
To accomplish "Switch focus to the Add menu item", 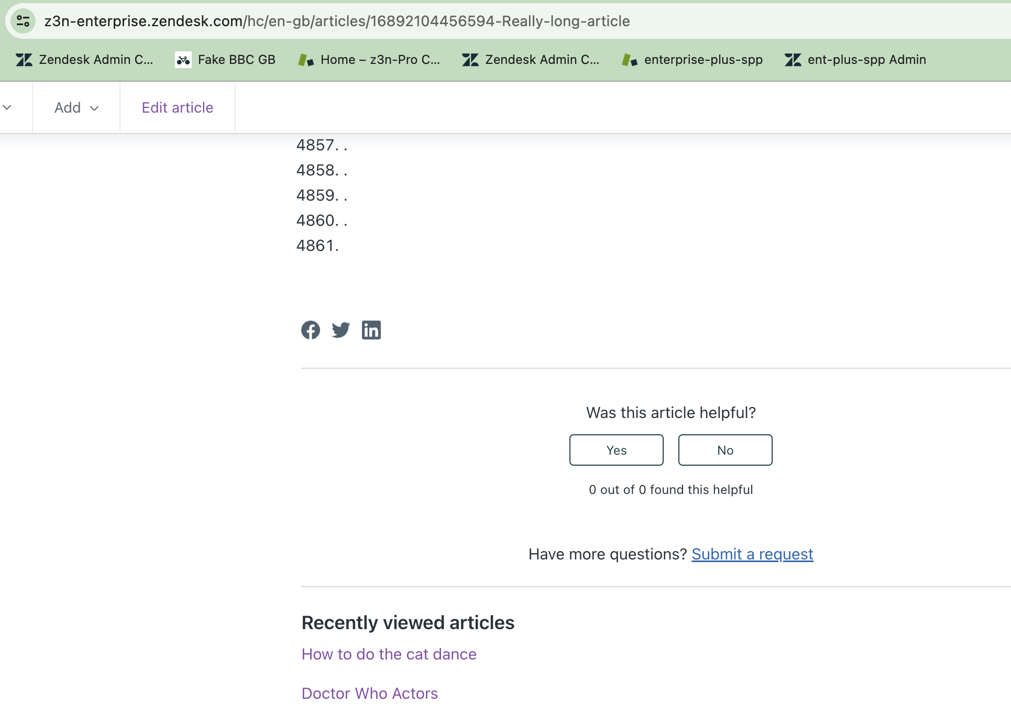I will (x=68, y=107).
